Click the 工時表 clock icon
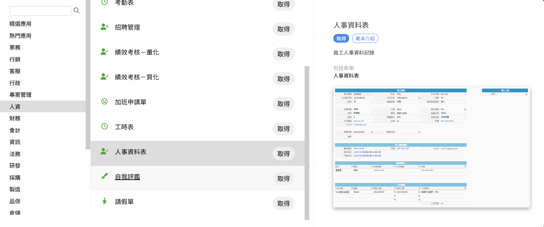Viewport: 544px width, 227px height. click(x=104, y=126)
